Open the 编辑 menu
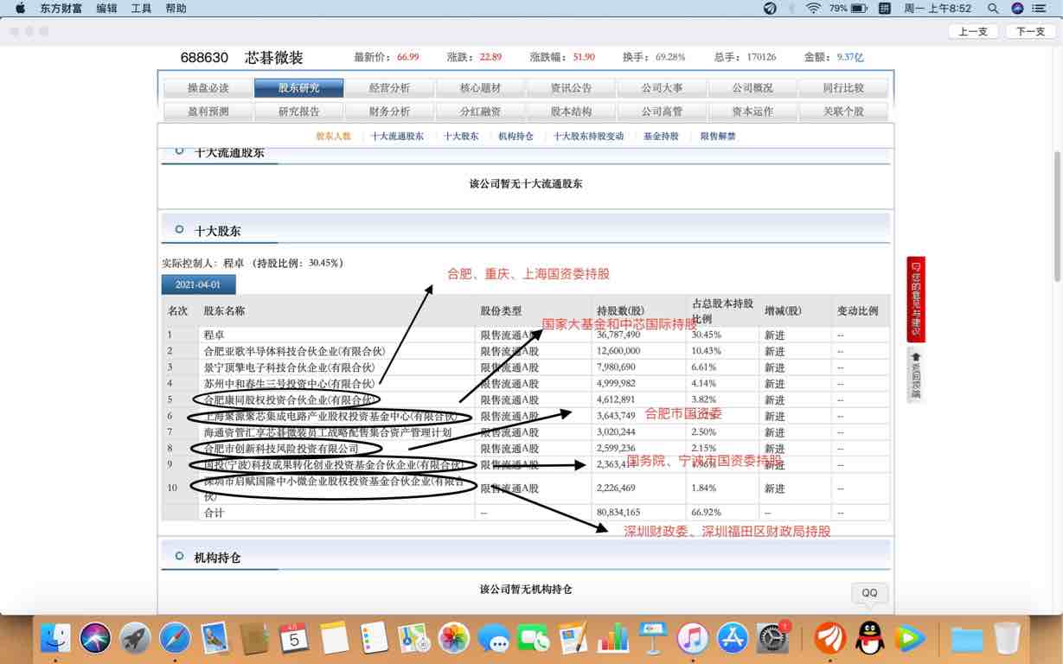Screen dimensions: 1063x664 [106, 8]
